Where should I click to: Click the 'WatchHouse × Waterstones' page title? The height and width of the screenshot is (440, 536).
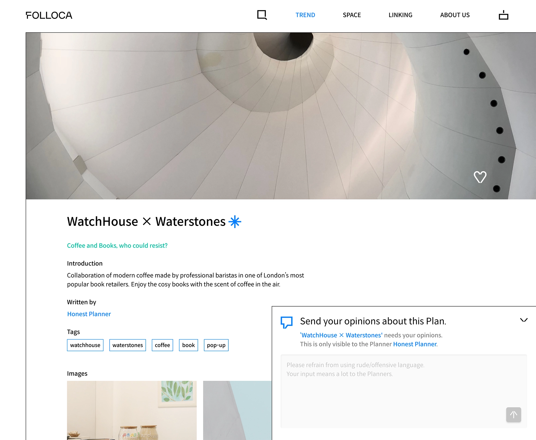146,222
